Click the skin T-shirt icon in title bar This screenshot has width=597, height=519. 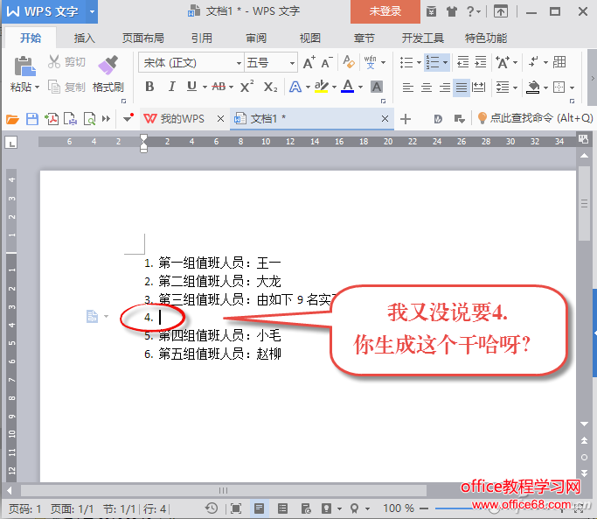pos(452,12)
